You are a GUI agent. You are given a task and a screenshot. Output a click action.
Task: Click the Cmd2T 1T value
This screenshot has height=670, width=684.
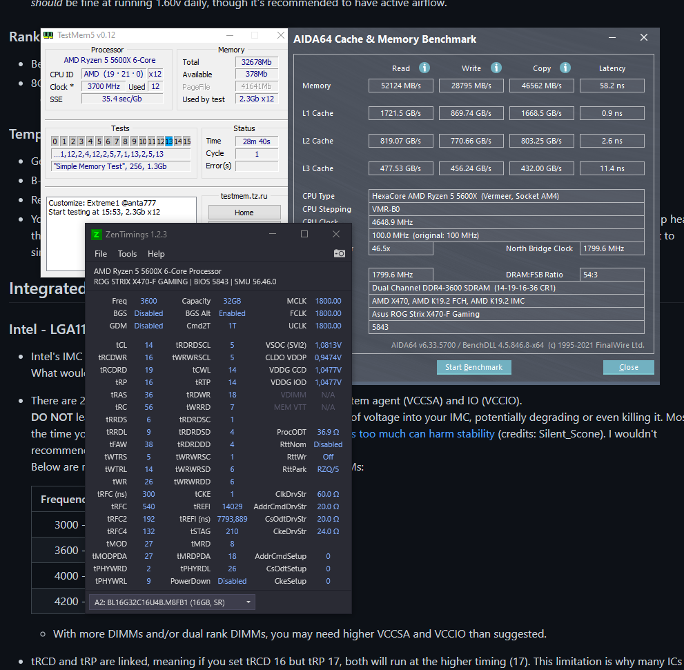point(232,326)
